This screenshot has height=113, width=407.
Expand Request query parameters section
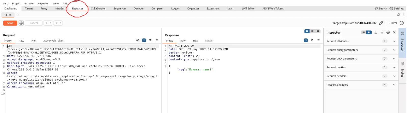click(394, 50)
